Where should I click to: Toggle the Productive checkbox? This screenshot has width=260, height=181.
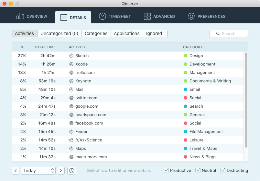pos(166,170)
